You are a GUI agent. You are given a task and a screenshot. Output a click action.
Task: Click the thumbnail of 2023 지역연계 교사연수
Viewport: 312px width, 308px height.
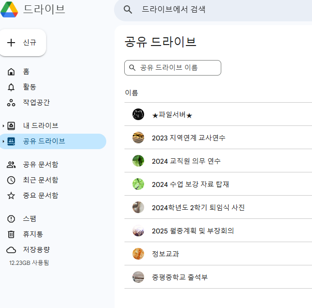(138, 138)
